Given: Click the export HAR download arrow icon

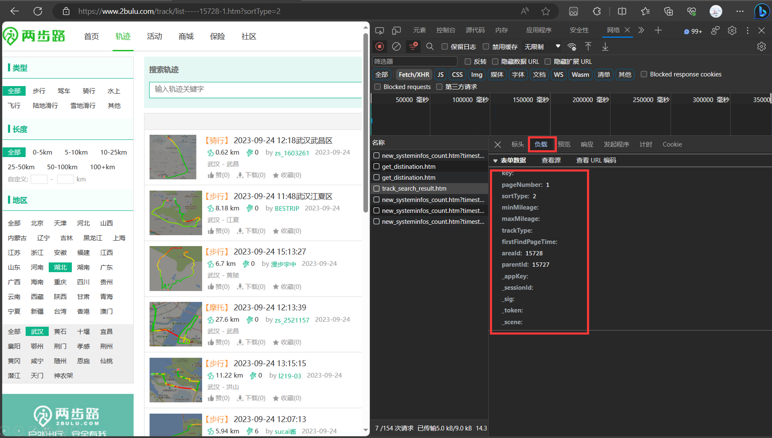Looking at the screenshot, I should pyautogui.click(x=605, y=47).
